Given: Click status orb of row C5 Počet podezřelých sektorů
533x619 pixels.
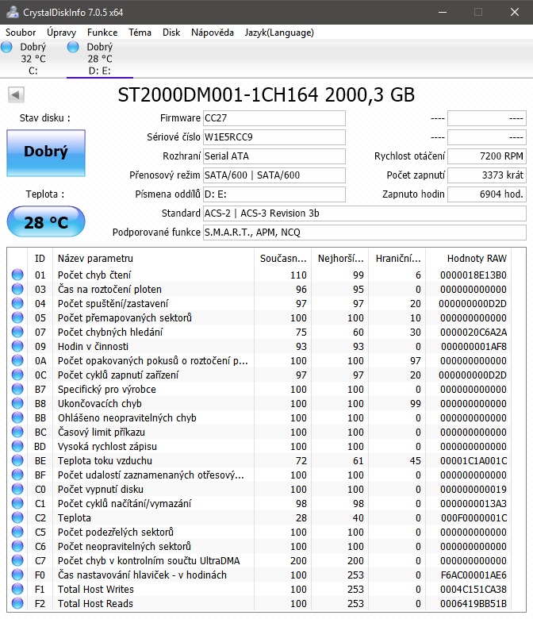Looking at the screenshot, I should 17,532.
